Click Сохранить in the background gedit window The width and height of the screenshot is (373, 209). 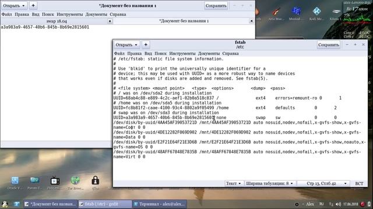click(x=216, y=5)
